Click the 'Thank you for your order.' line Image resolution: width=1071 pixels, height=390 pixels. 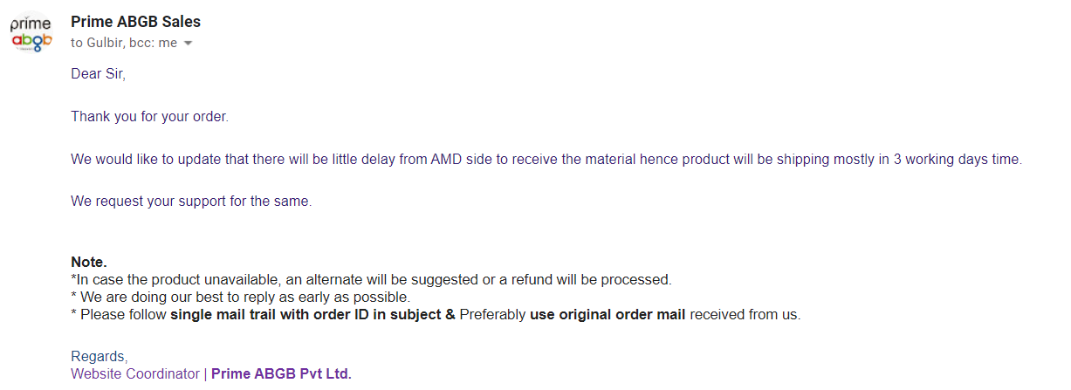(149, 116)
